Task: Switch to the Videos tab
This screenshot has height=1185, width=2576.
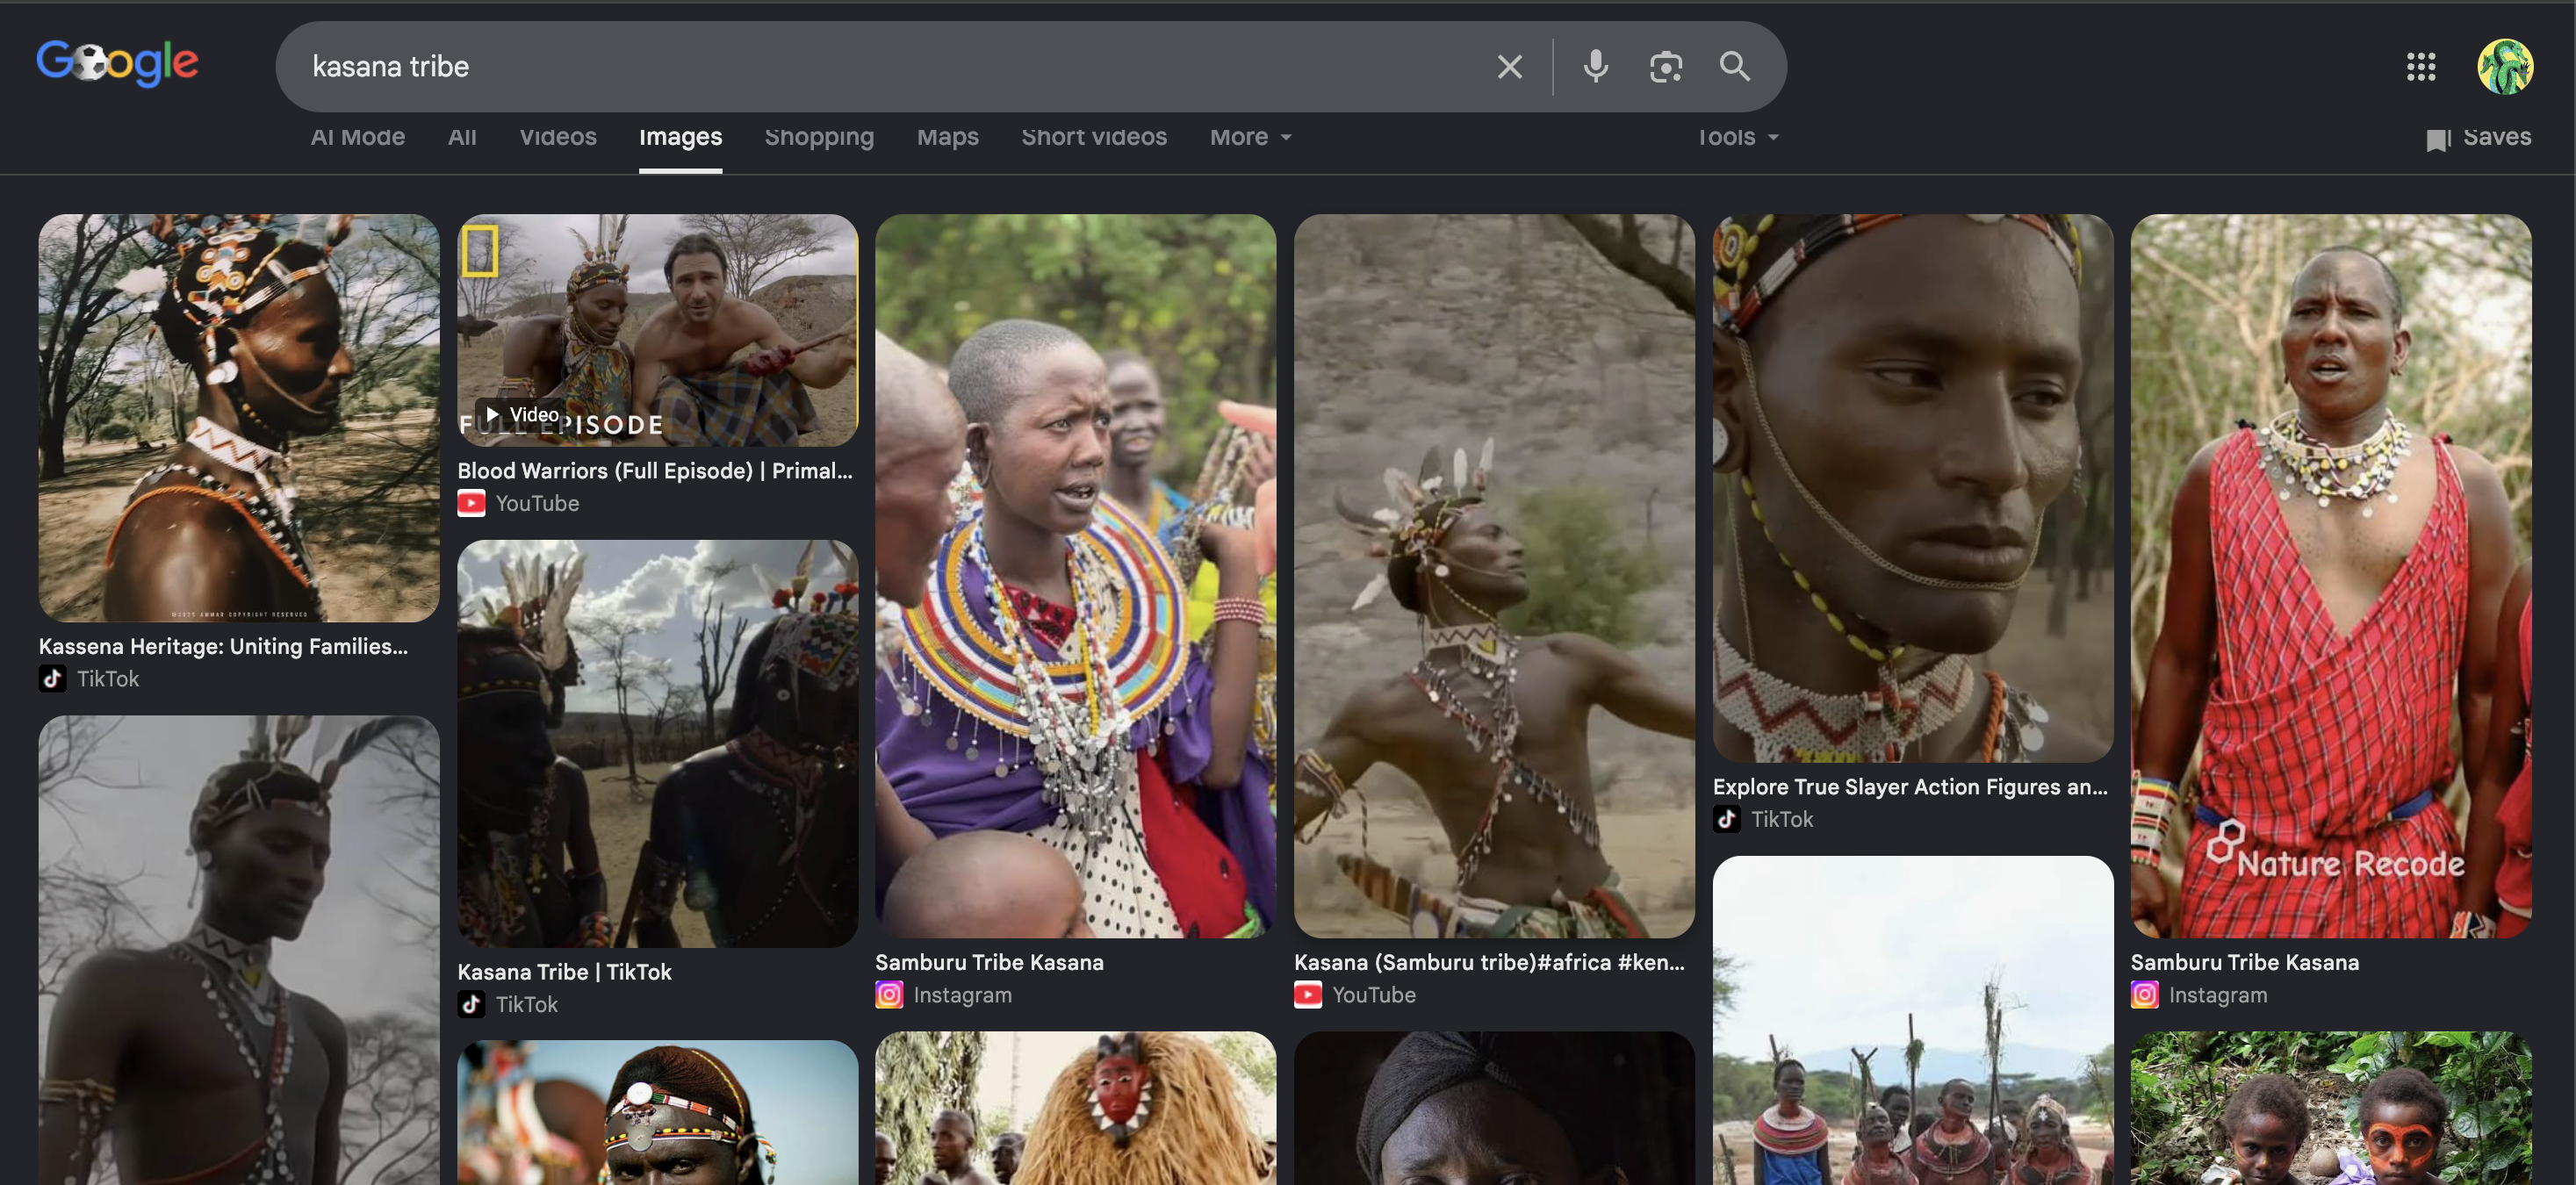Action: tap(558, 137)
